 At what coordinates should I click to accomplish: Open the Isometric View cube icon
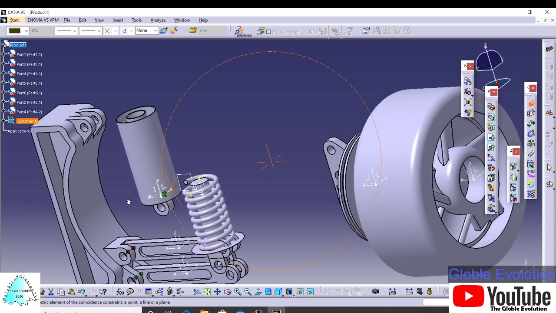click(x=278, y=292)
